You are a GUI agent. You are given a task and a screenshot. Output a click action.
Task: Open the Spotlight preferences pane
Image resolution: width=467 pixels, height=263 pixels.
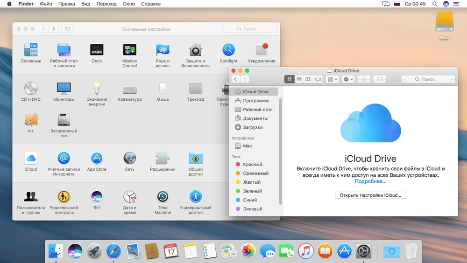[x=228, y=53]
